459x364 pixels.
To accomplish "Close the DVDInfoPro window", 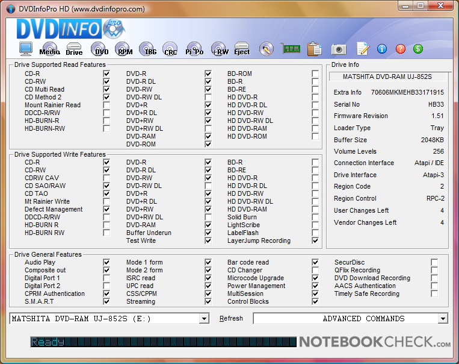I will (441, 6).
